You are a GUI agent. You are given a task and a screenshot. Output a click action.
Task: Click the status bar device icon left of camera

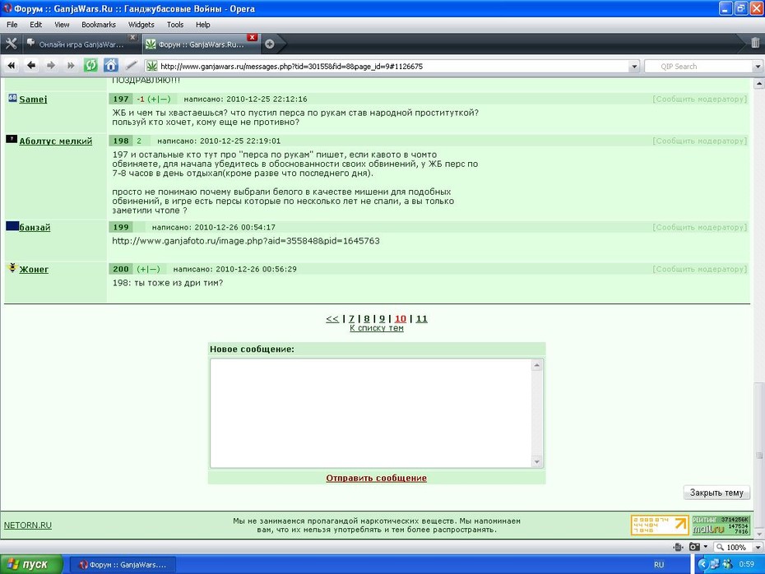pyautogui.click(x=678, y=547)
